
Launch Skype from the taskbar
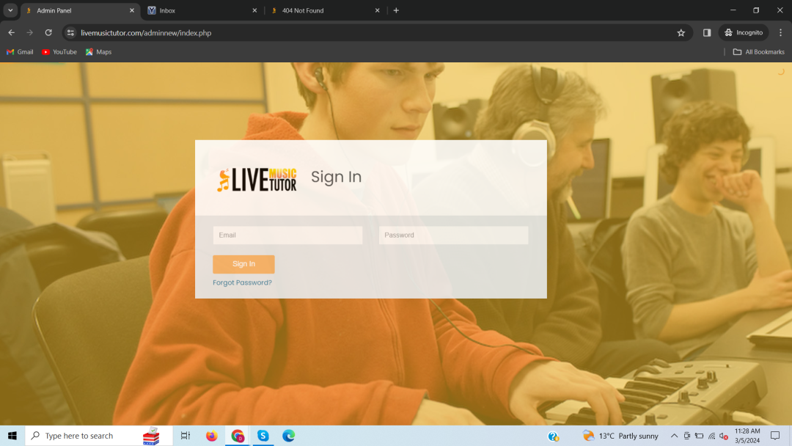263,436
